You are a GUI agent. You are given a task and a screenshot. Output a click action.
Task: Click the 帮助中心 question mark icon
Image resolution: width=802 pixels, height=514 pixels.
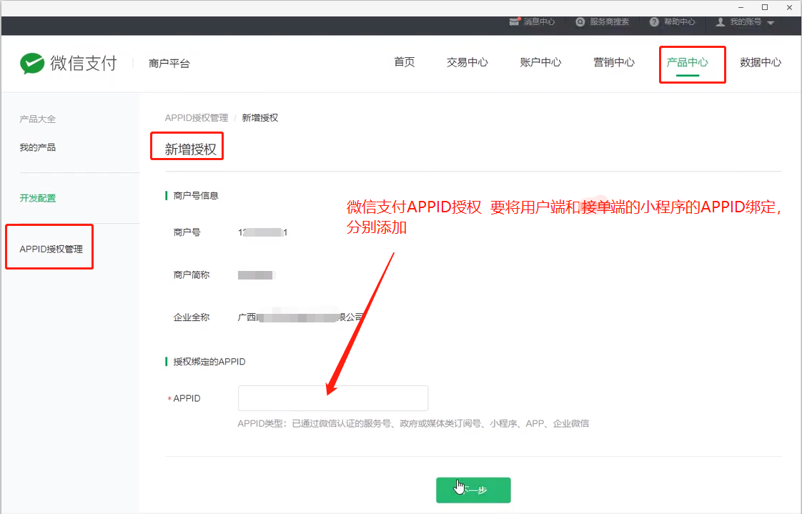[x=654, y=22]
